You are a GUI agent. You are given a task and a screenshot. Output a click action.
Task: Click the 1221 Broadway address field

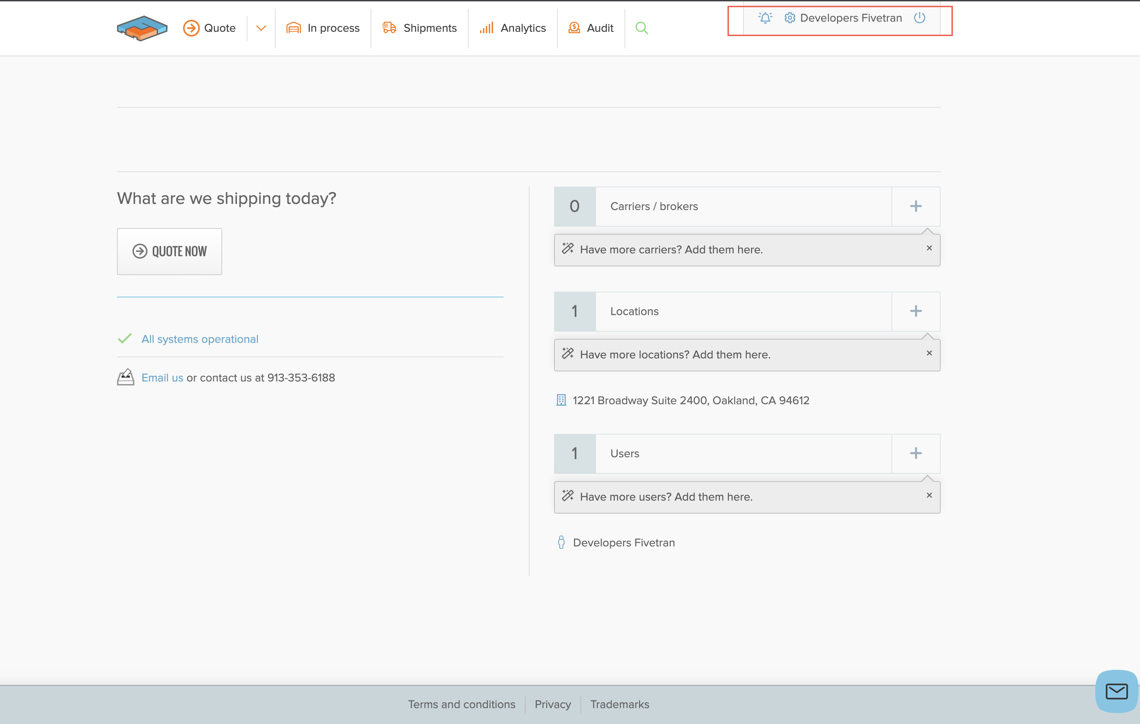pyautogui.click(x=691, y=401)
